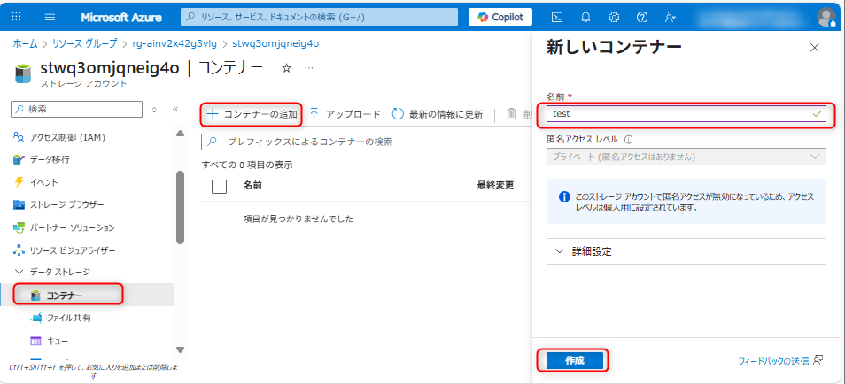Screen dimensions: 845x384
Task: Click the 作成 button
Action: click(x=574, y=360)
